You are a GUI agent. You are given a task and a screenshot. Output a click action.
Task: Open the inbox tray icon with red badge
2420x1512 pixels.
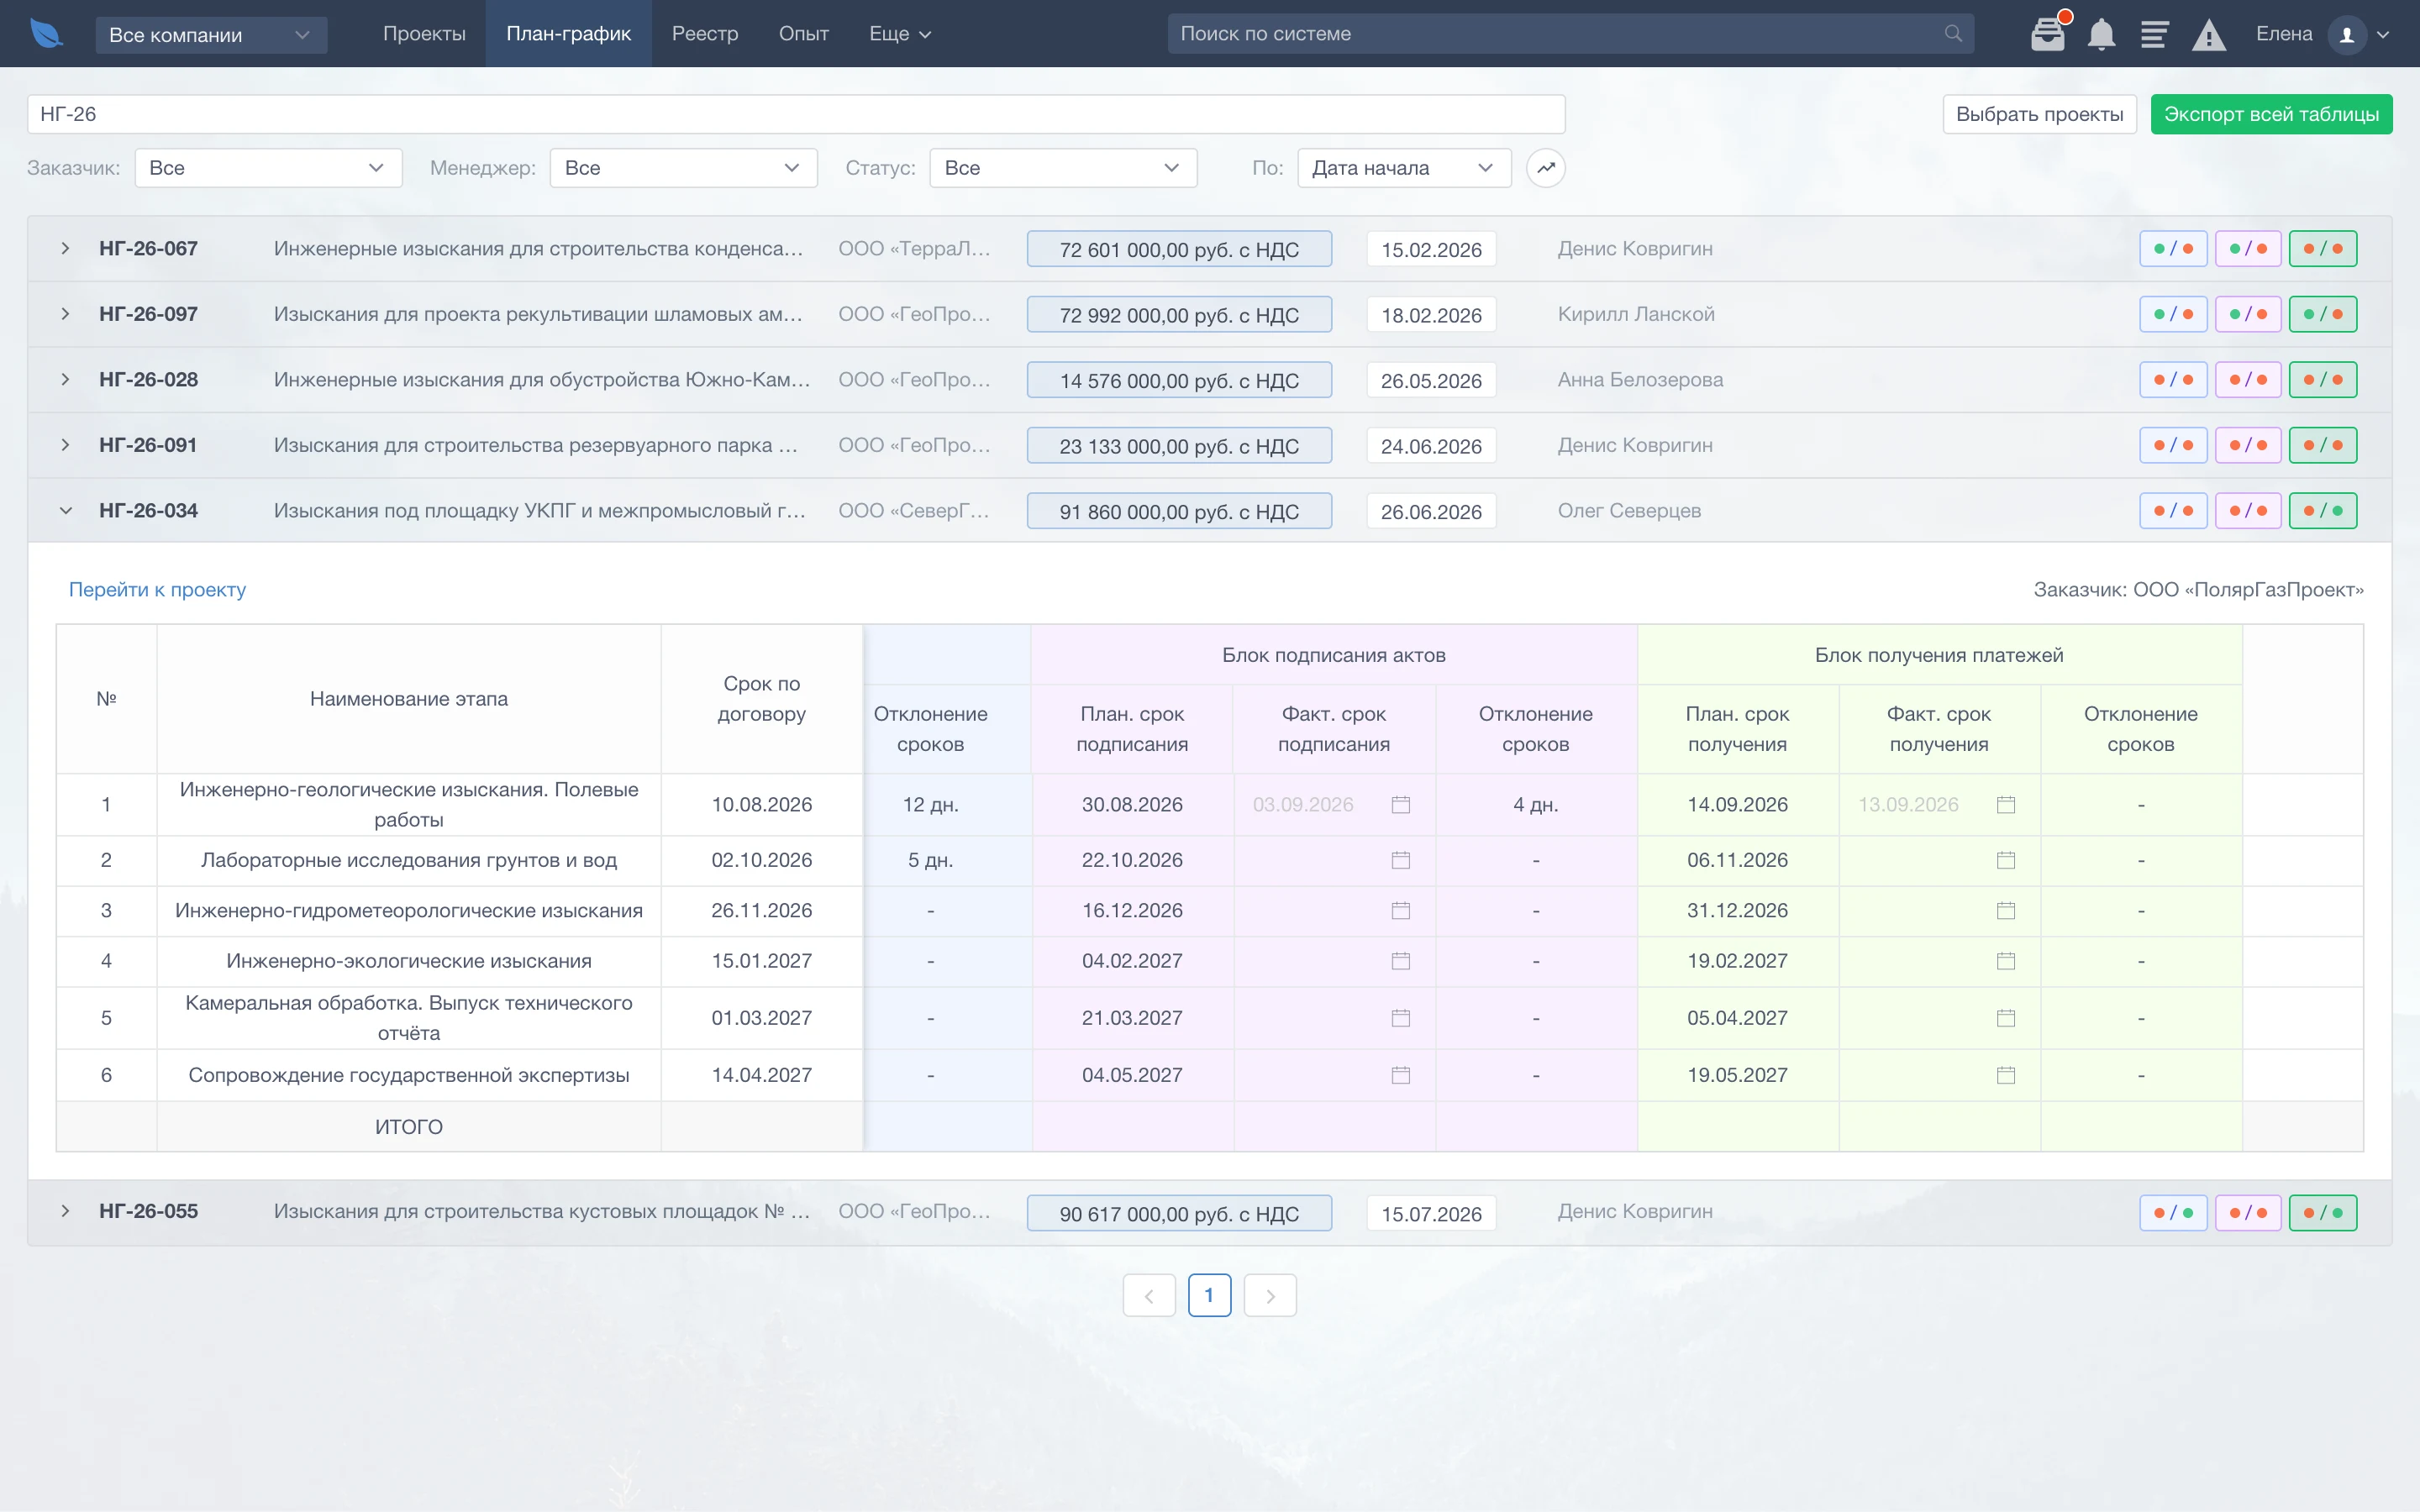(2047, 34)
